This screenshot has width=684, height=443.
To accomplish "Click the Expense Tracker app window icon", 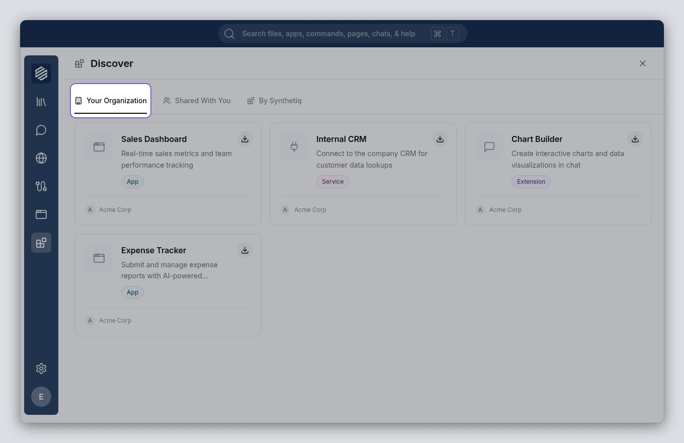I will [x=99, y=258].
